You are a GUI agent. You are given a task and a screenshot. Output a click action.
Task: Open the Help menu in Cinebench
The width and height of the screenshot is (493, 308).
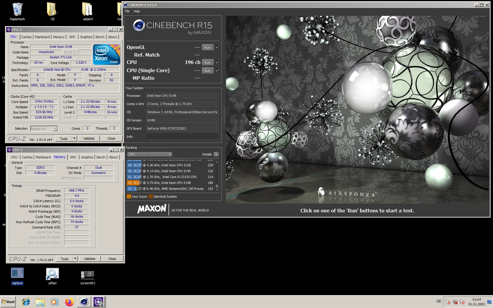point(137,11)
